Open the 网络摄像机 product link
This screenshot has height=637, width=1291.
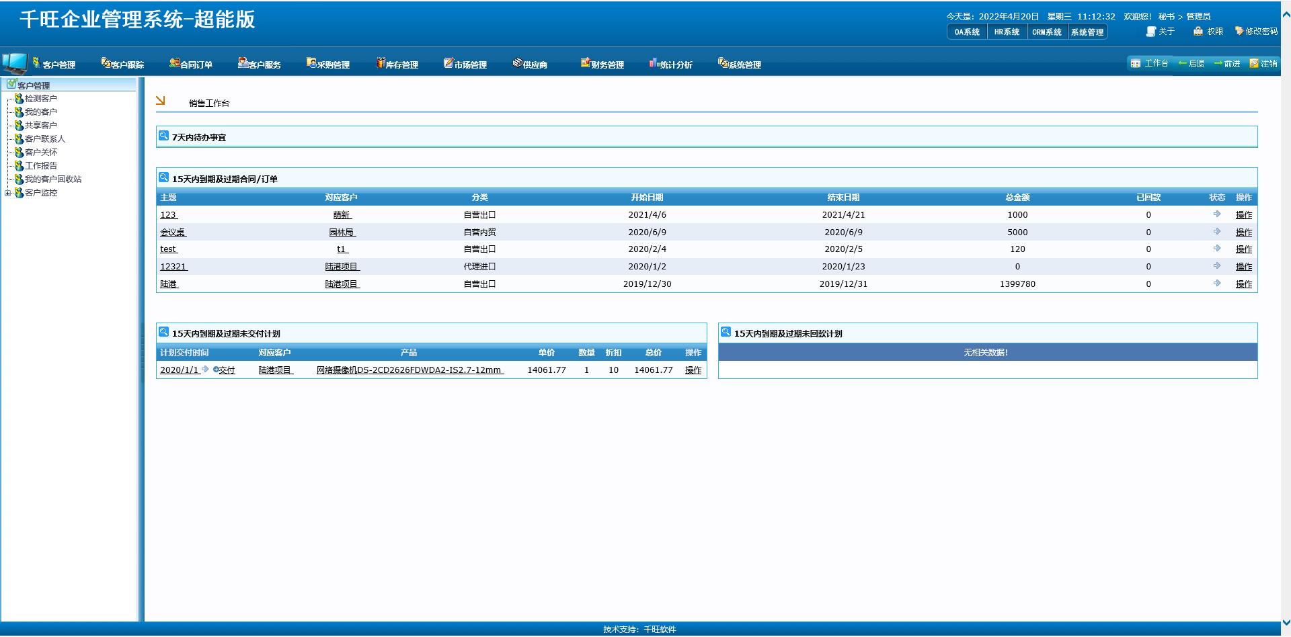click(x=409, y=370)
